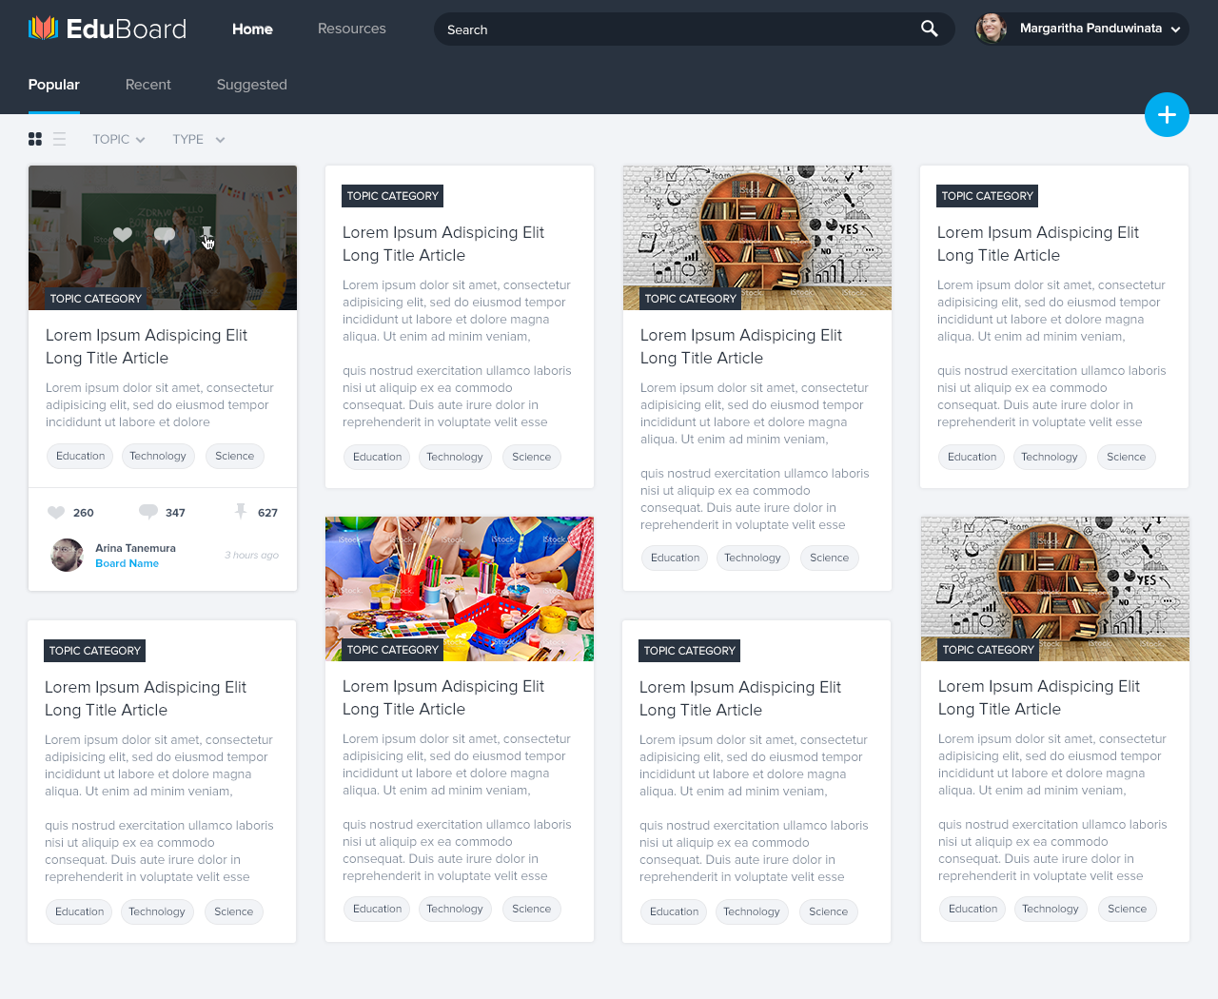Switch to grid view layout
The height and width of the screenshot is (999, 1218).
(x=35, y=140)
